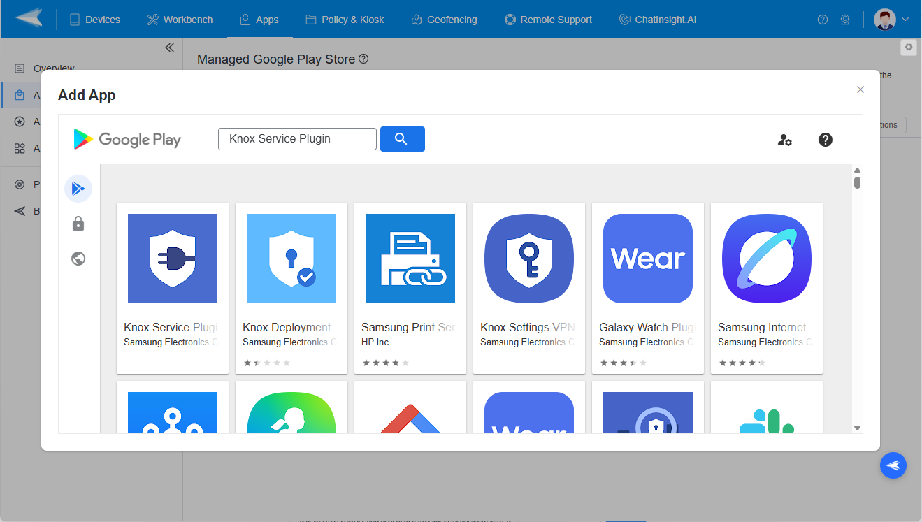Click the ChatInsight.AI icon in the navbar
The height and width of the screenshot is (522, 922).
[x=624, y=19]
